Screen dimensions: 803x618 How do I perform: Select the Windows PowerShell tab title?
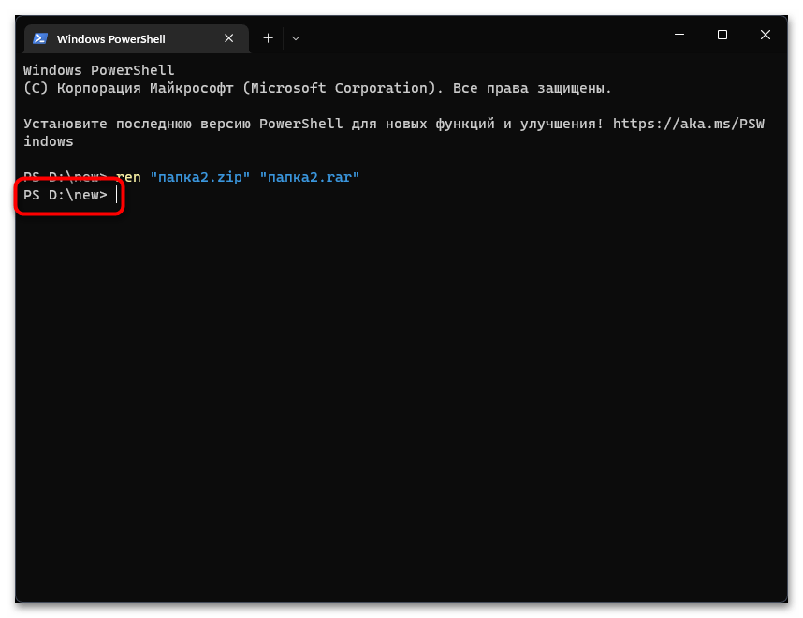coord(110,39)
